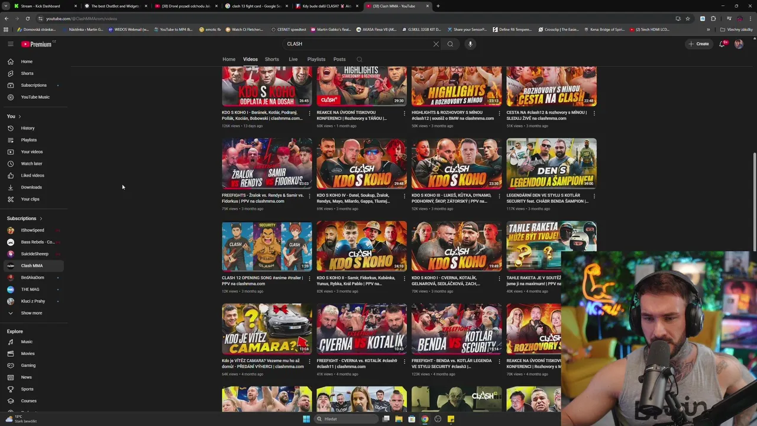Open ISHowSpeed subscription channel

[33, 230]
